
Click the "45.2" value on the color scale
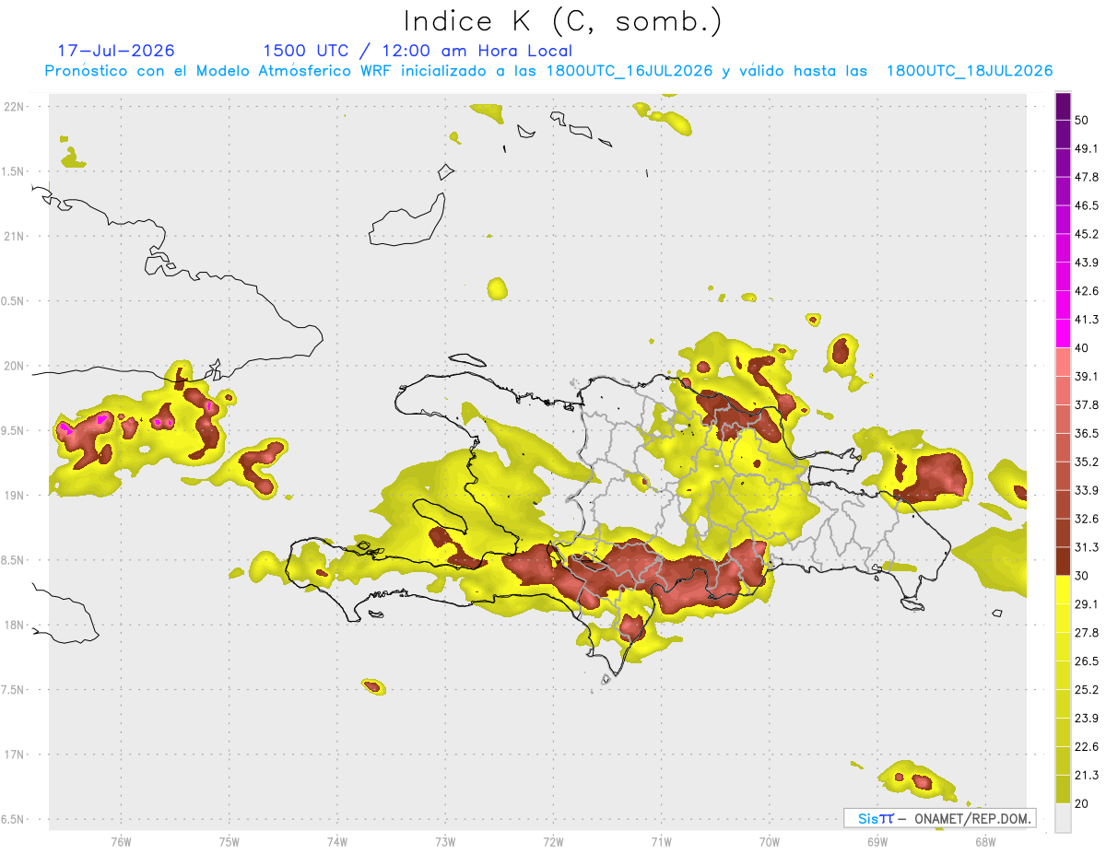click(x=1087, y=234)
